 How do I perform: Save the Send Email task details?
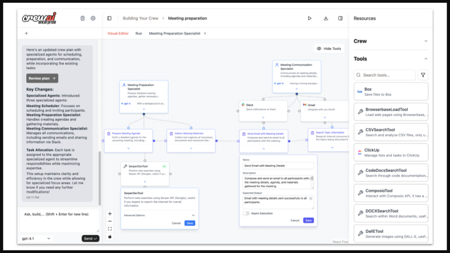pos(308,220)
